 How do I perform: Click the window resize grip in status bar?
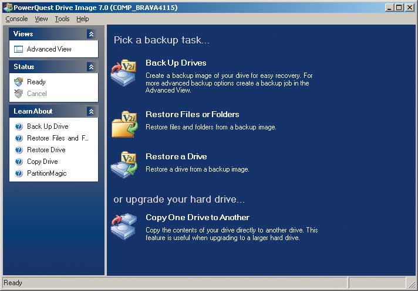(412, 284)
